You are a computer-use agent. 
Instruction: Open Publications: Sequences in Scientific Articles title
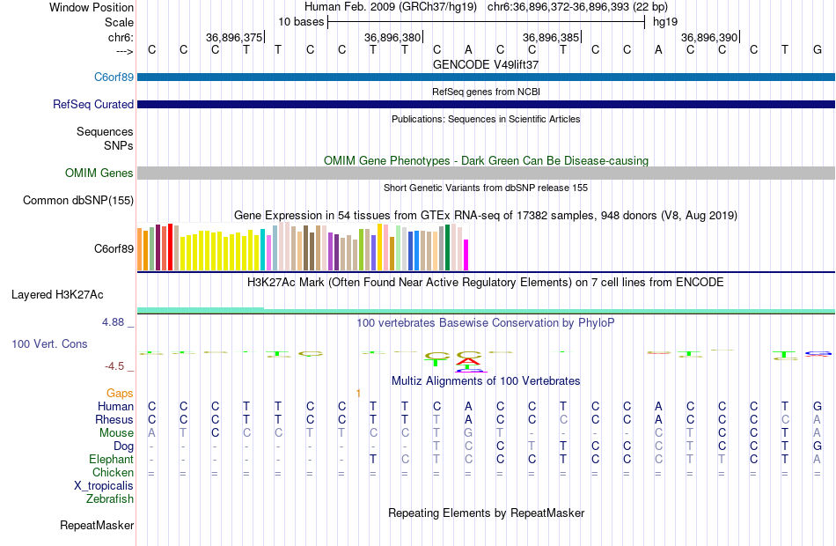(x=486, y=119)
